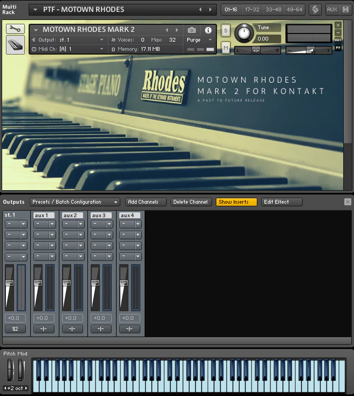354x396 pixels.
Task: Click the aux 4 channel name field
Action: tap(130, 215)
